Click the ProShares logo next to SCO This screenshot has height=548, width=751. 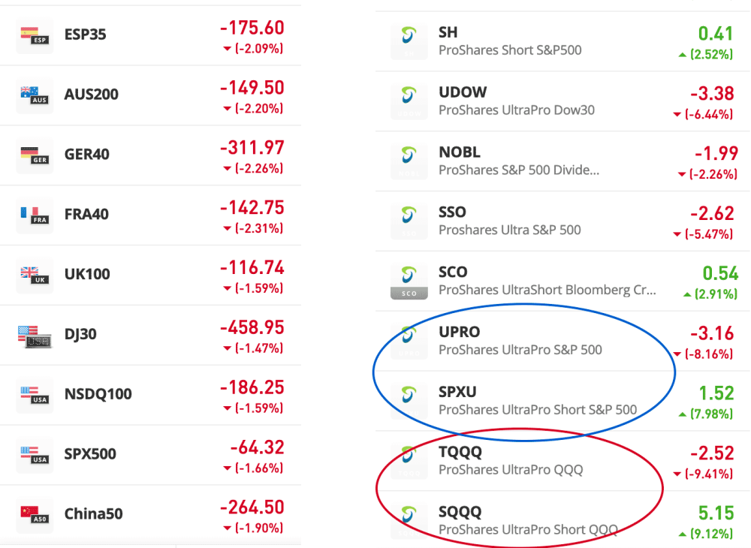[409, 281]
